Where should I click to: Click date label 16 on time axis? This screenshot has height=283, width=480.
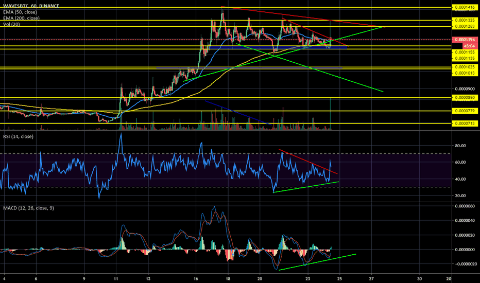pos(196,279)
